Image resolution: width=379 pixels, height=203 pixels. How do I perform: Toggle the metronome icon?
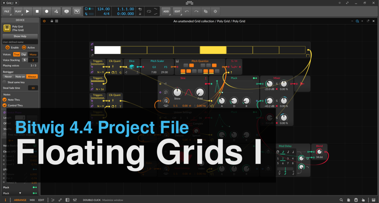coord(140,14)
